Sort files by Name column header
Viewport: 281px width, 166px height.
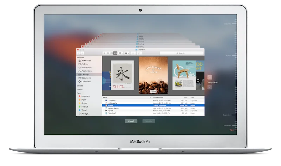pos(127,97)
